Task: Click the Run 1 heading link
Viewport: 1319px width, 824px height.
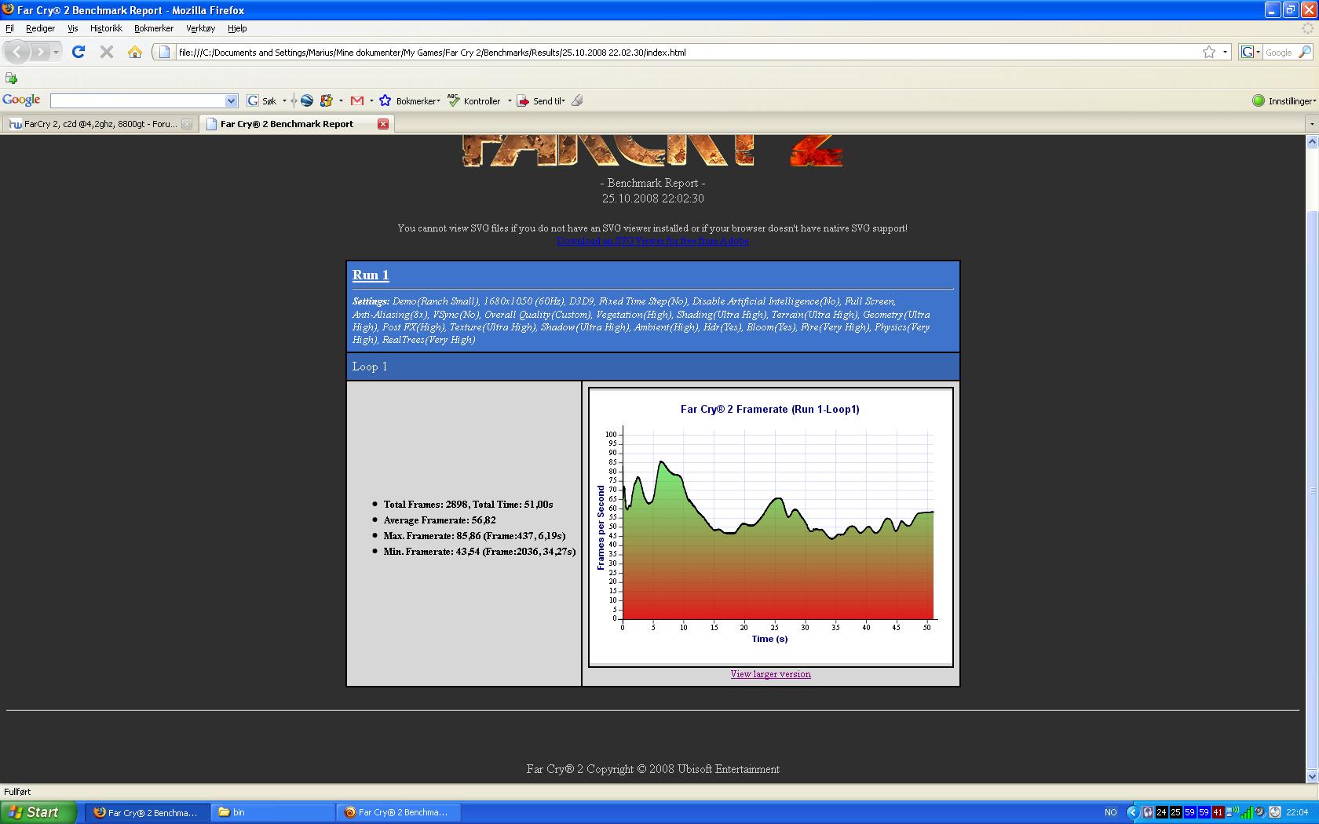Action: (371, 275)
